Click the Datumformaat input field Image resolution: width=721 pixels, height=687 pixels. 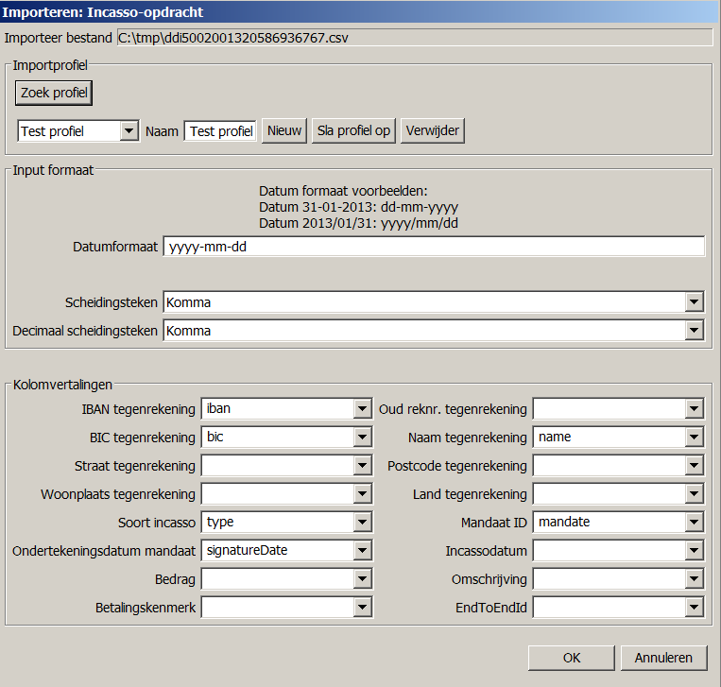(434, 247)
